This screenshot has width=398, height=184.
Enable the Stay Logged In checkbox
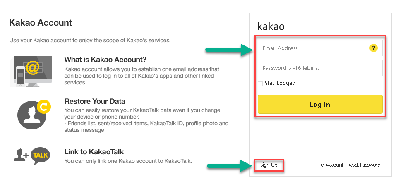(260, 84)
